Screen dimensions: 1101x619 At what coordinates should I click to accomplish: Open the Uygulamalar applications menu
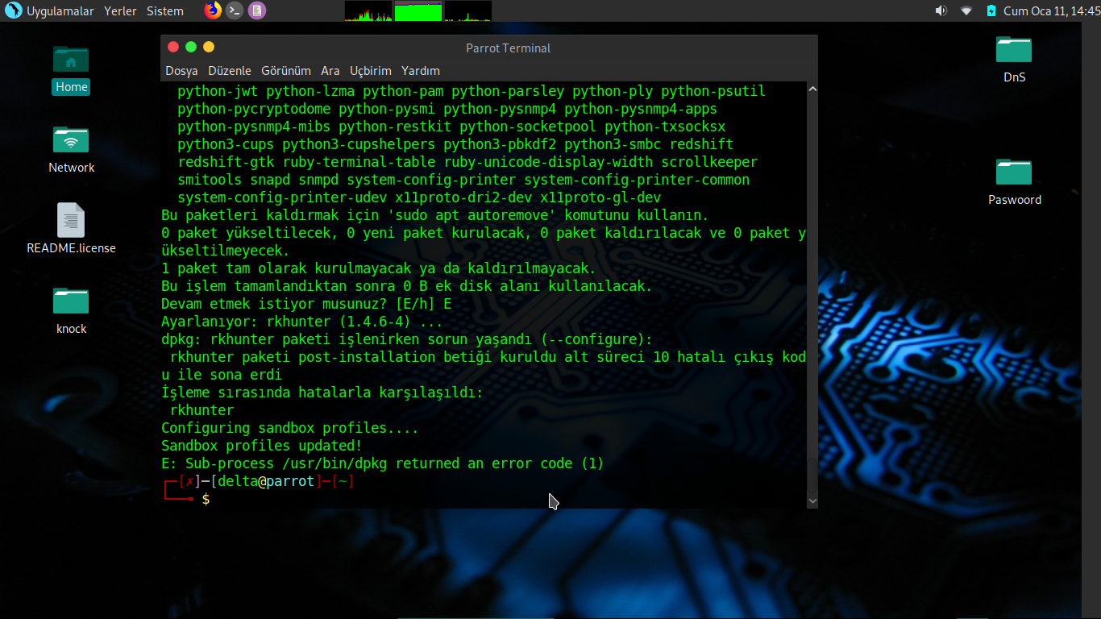(60, 11)
